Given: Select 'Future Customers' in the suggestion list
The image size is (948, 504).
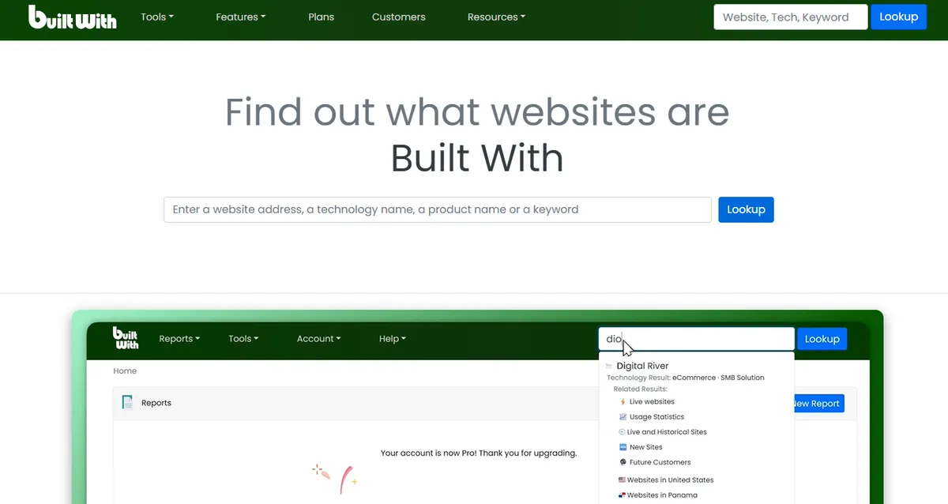Looking at the screenshot, I should click(x=660, y=462).
